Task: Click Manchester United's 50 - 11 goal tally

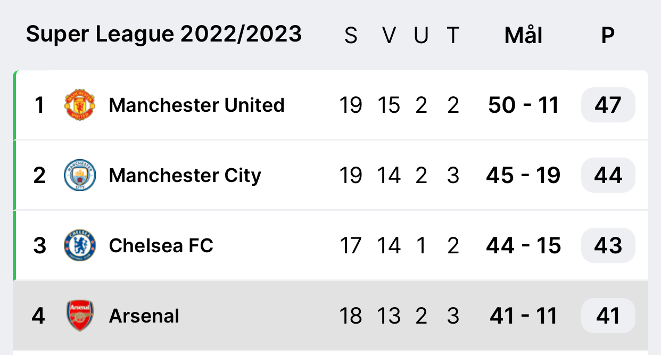Action: [x=523, y=105]
